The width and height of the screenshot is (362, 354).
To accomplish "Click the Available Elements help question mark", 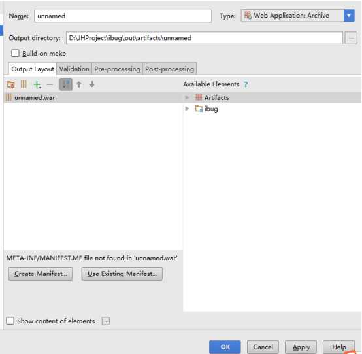I will pyautogui.click(x=246, y=84).
